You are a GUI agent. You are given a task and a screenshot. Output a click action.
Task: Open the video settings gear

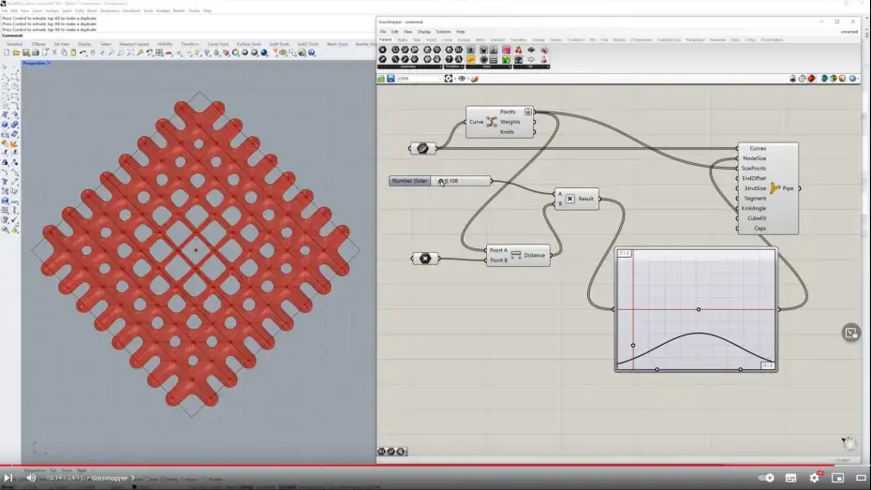[815, 478]
